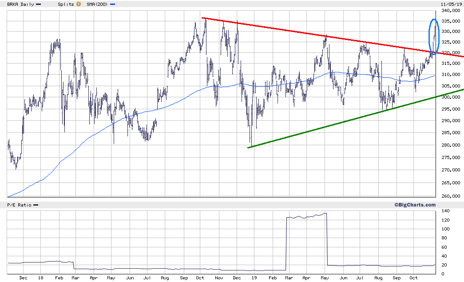This screenshot has width=464, height=282.
Task: Click the 325,000 price axis label
Action: click(451, 42)
